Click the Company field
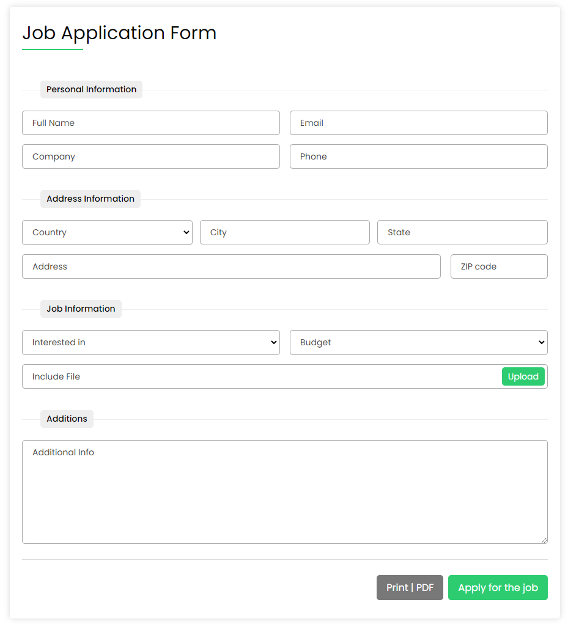Screen dimensions: 568x627 click(150, 156)
